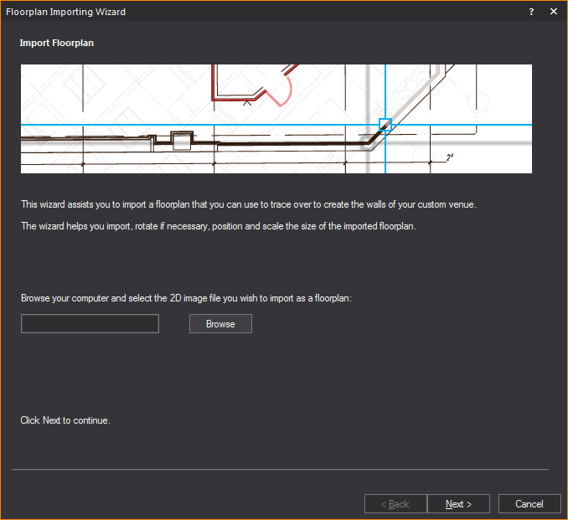Click the question mark help icon
The width and height of the screenshot is (568, 520).
pos(532,12)
